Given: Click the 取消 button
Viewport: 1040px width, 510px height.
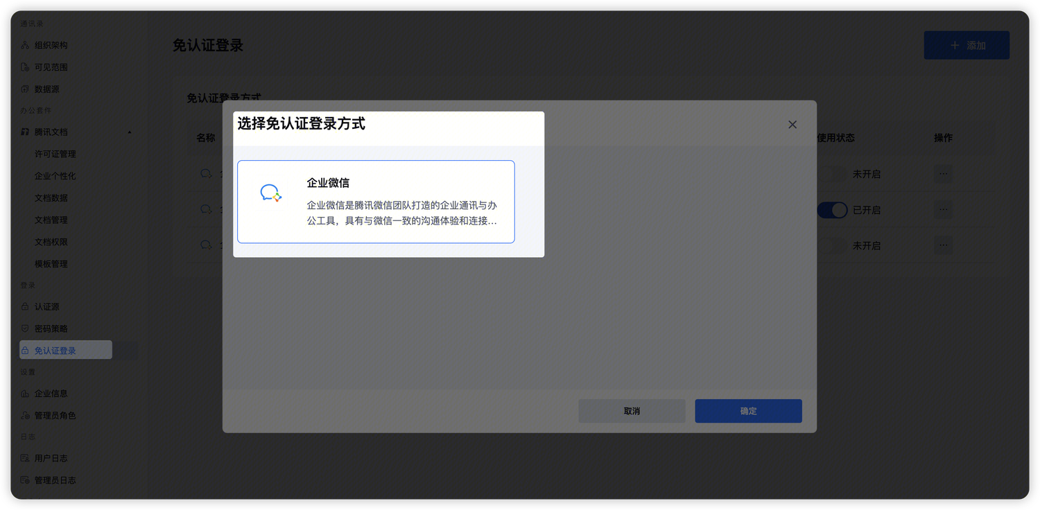Looking at the screenshot, I should (632, 411).
